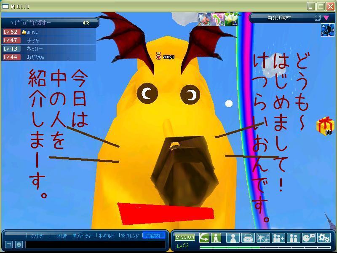
Task: Open the two-people friends icon
Action: click(293, 238)
